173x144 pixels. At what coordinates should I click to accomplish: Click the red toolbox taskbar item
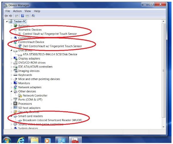[x=75, y=140]
